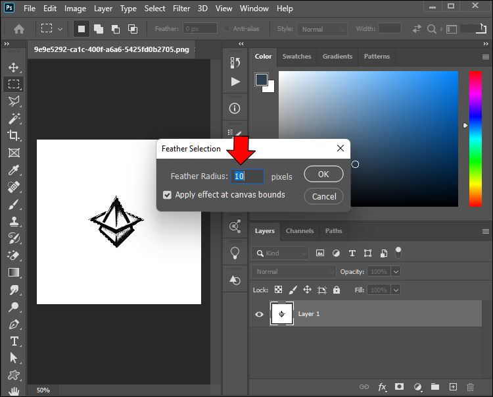The width and height of the screenshot is (493, 397).
Task: Select the History Brush tool
Action: 14,238
